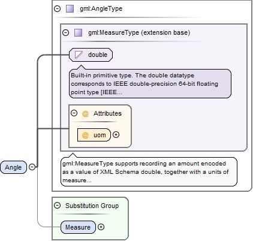The height and width of the screenshot is (241, 253).
Task: Collapse the gml:AngleType section
Action: click(58, 9)
